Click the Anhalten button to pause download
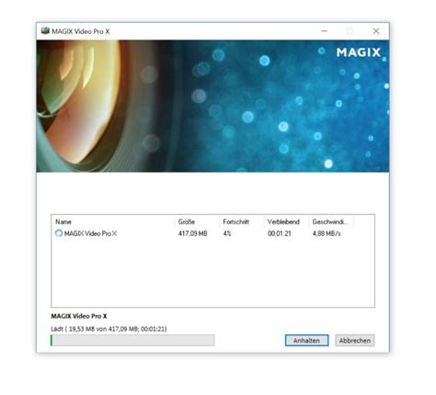The height and width of the screenshot is (395, 436). click(x=306, y=340)
